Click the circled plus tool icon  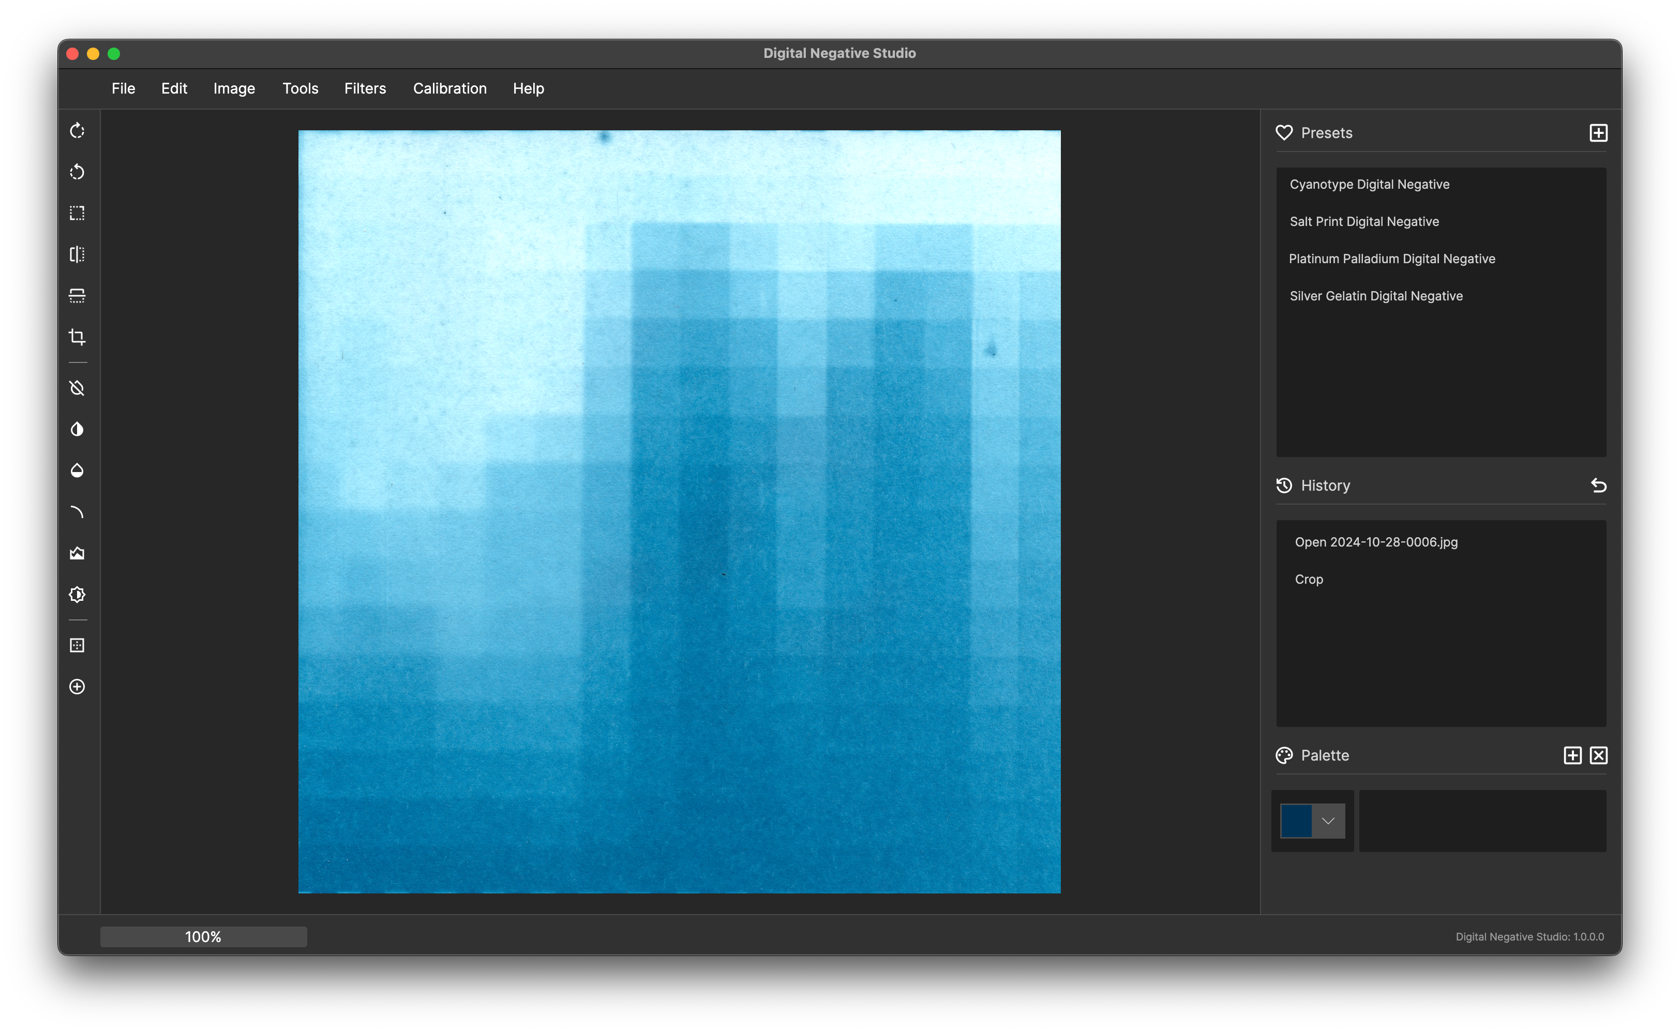(77, 687)
